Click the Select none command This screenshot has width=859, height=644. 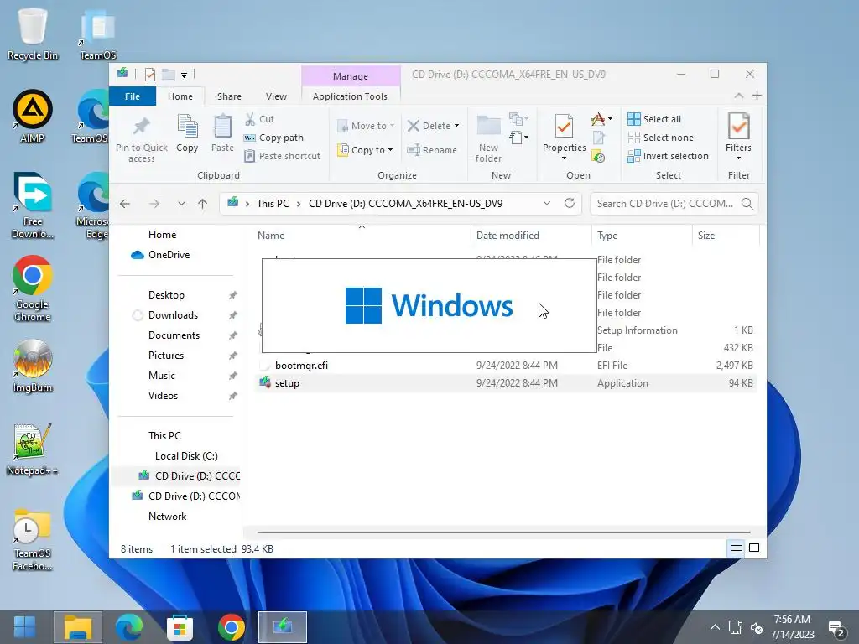point(661,138)
